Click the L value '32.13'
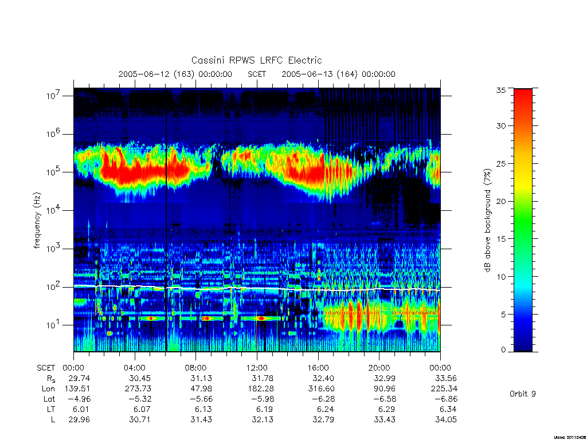The width and height of the screenshot is (587, 440). pos(263,419)
